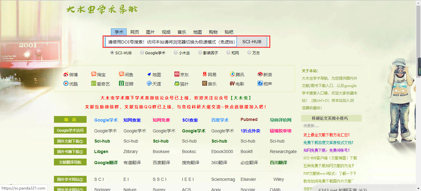Click the Douban (豆瓣) icon
421x191 pixels.
pyautogui.click(x=121, y=83)
